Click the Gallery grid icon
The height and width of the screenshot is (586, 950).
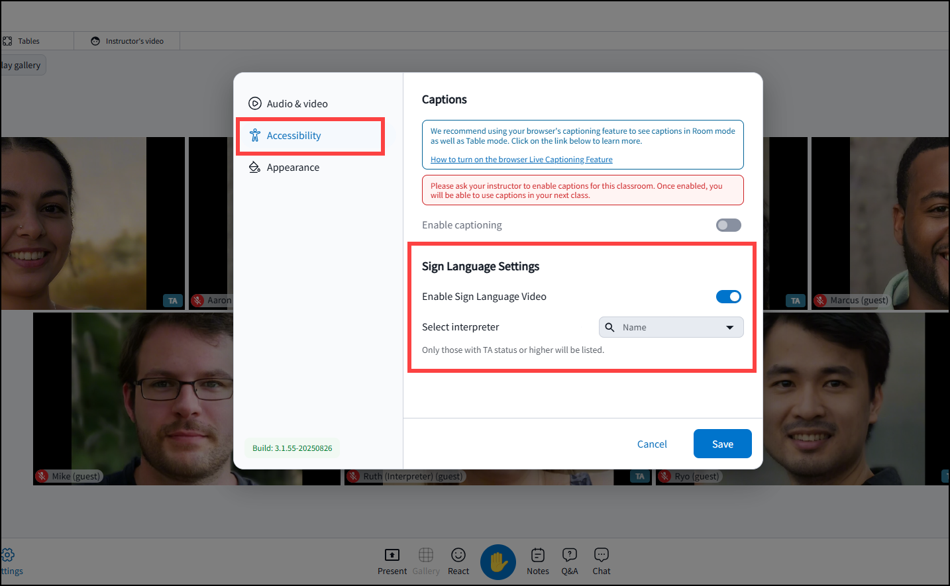pyautogui.click(x=426, y=555)
